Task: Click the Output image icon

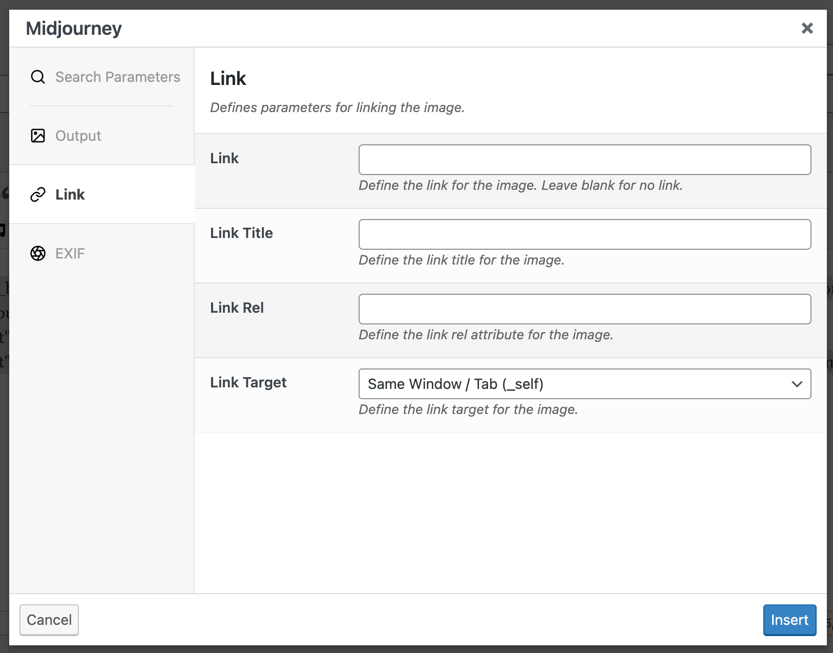Action: 38,136
